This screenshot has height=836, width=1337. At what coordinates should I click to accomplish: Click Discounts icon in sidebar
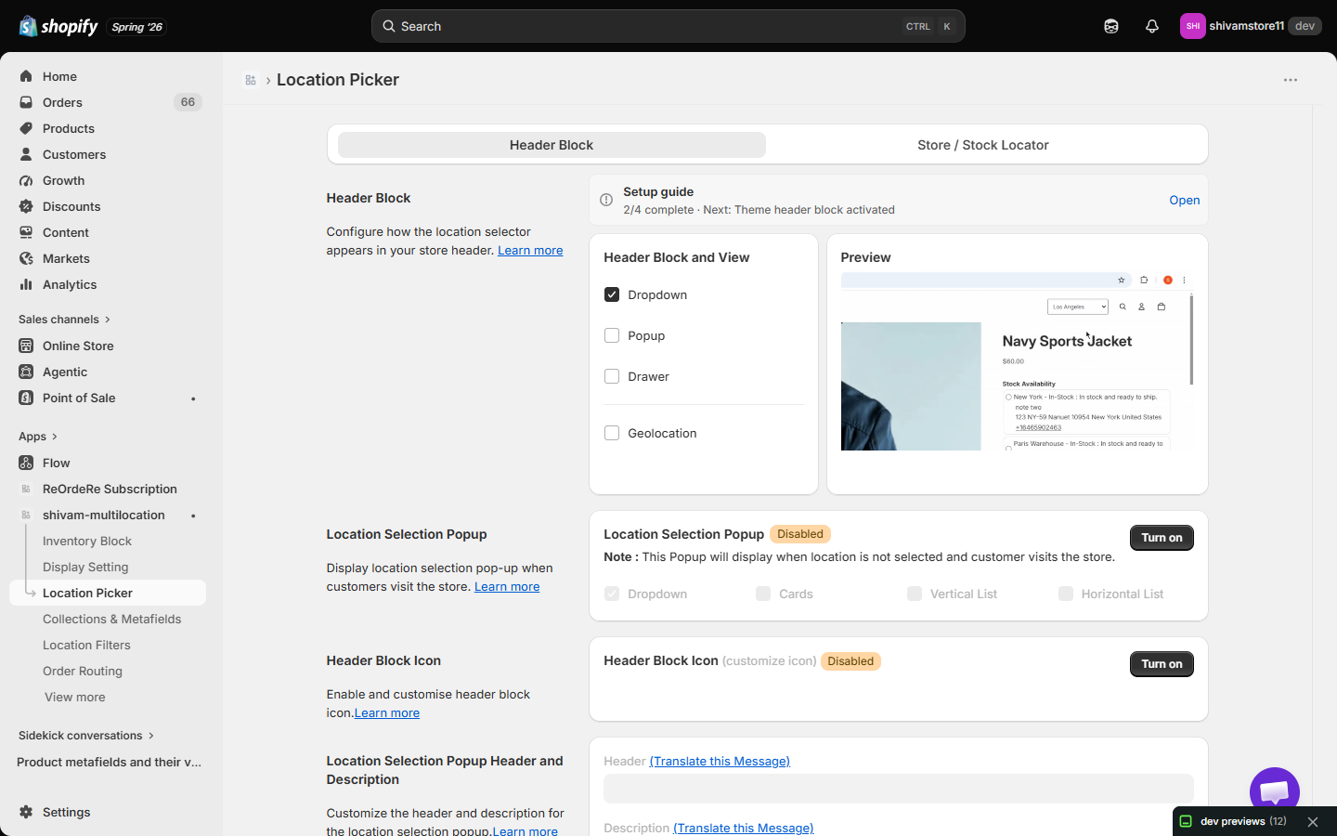pyautogui.click(x=26, y=206)
